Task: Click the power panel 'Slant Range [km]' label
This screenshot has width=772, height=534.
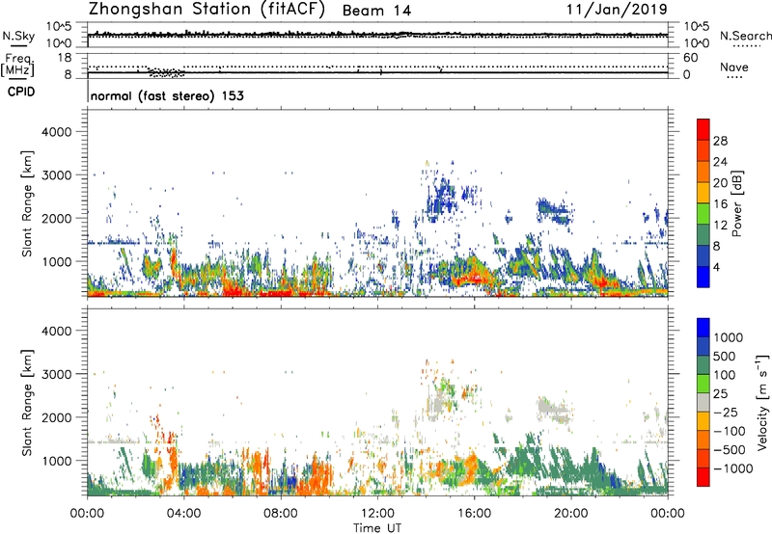Action: [27, 203]
